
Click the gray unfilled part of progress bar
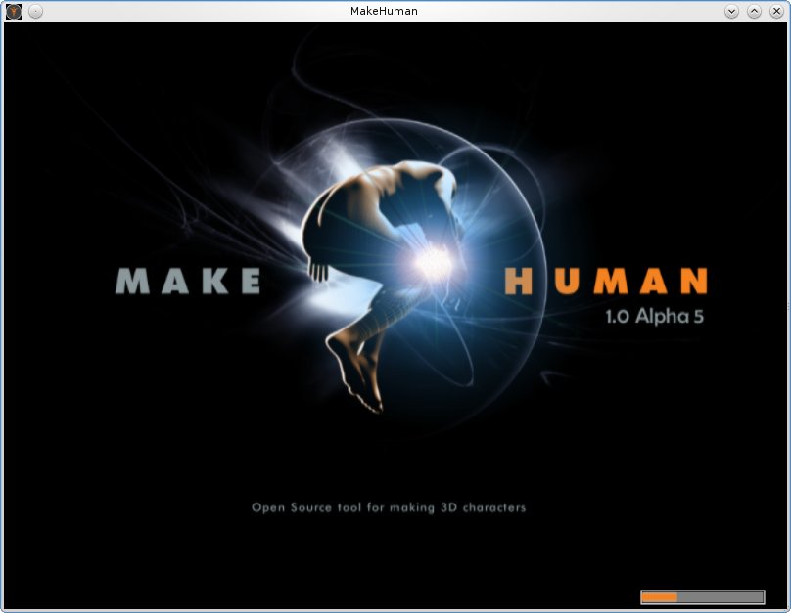pos(720,596)
